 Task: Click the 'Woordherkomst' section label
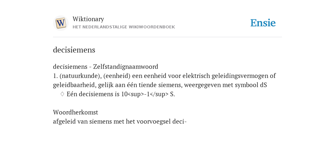(76, 112)
